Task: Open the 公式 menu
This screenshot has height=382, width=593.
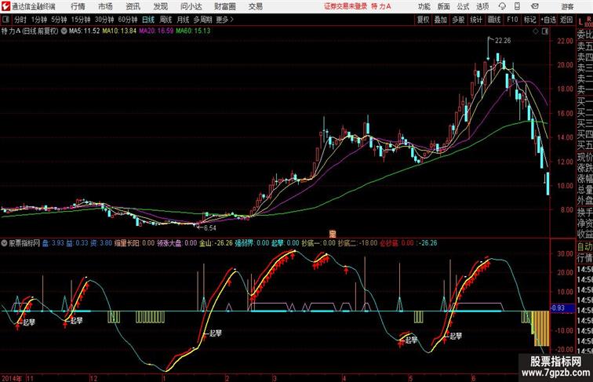Action: tap(463, 6)
